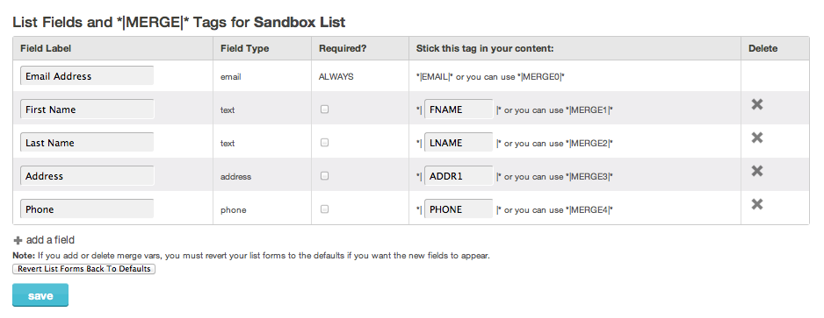Click the plus icon beside add a field
This screenshot has width=824, height=318.
[x=18, y=240]
